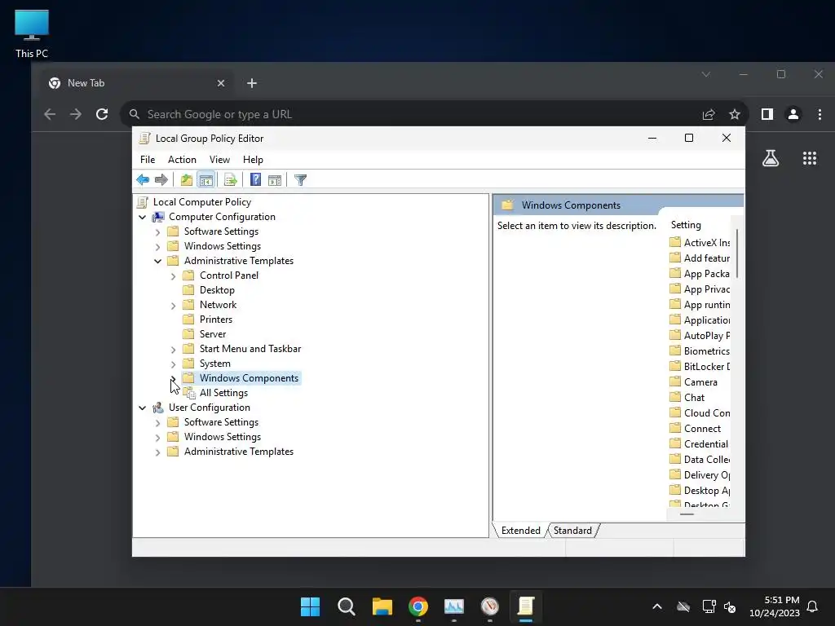
Task: Open the Help menu
Action: point(253,160)
